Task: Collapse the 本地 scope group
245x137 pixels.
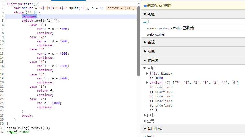Action: pyautogui.click(x=145, y=68)
